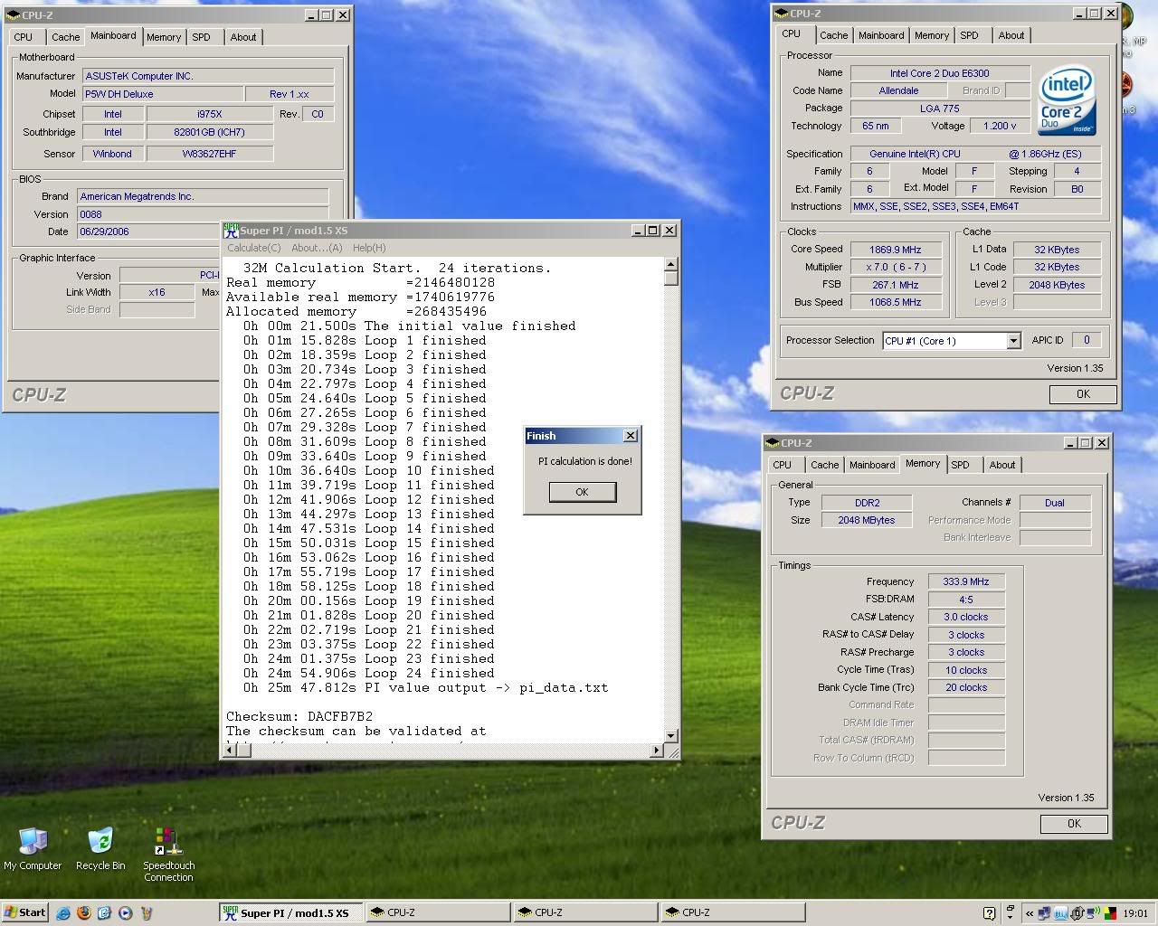Viewport: 1158px width, 926px height.
Task: Open My Computer desktop icon
Action: pos(33,848)
